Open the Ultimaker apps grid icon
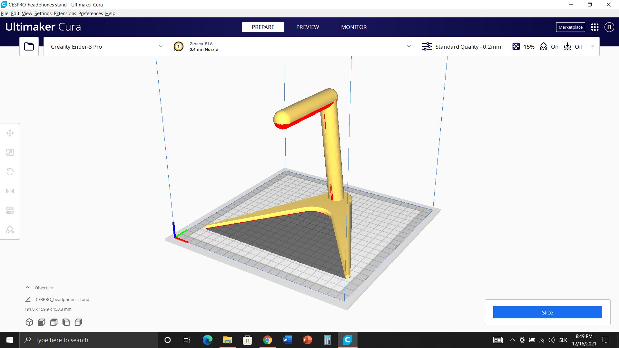619x348 pixels. (x=595, y=27)
